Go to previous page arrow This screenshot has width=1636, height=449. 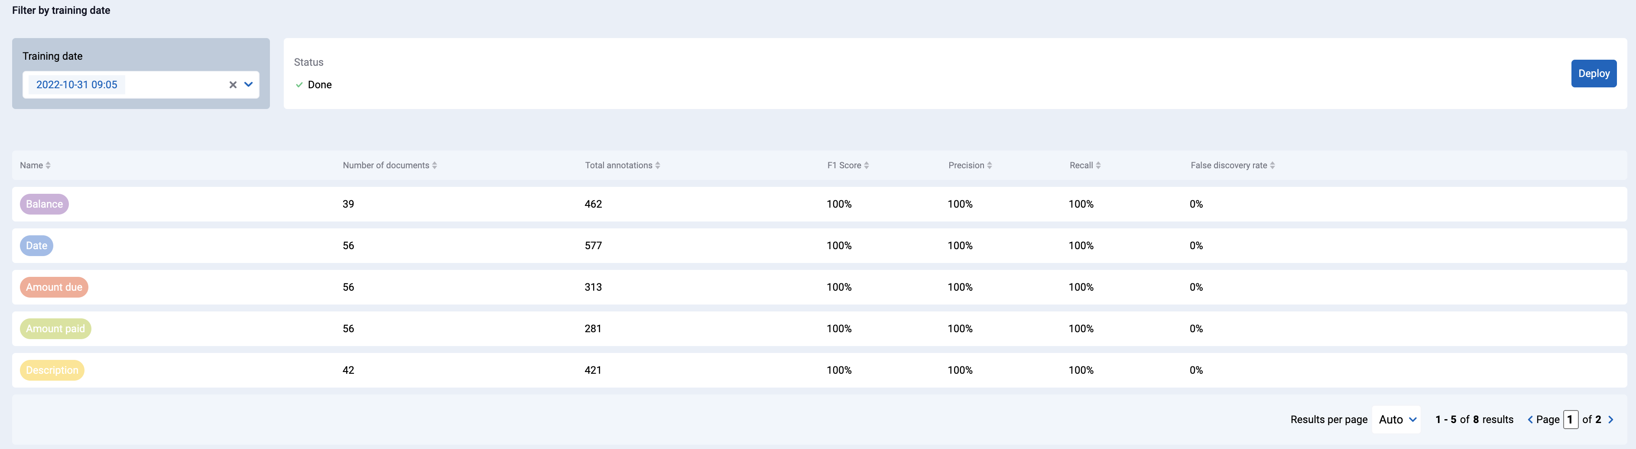1530,420
